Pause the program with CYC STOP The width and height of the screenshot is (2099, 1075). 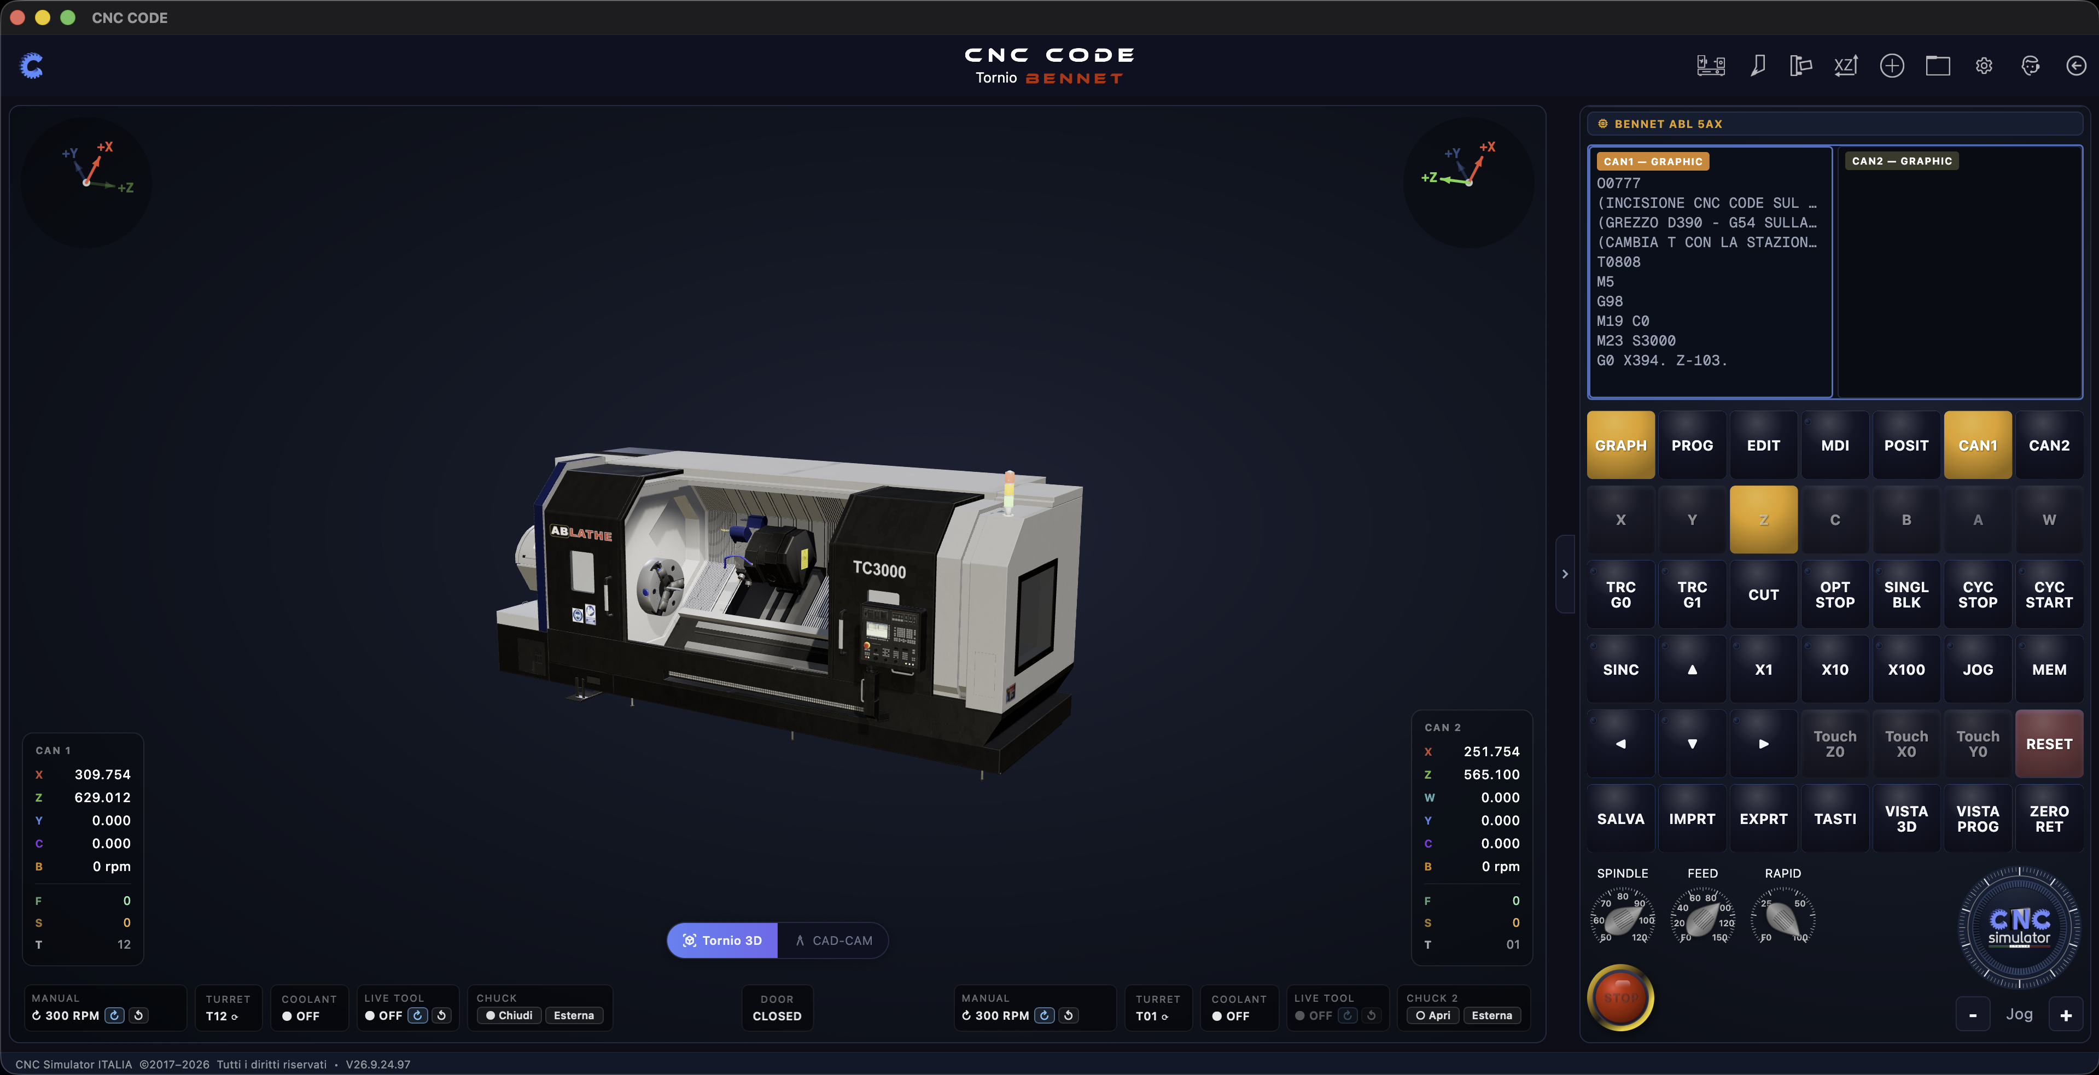tap(1978, 594)
